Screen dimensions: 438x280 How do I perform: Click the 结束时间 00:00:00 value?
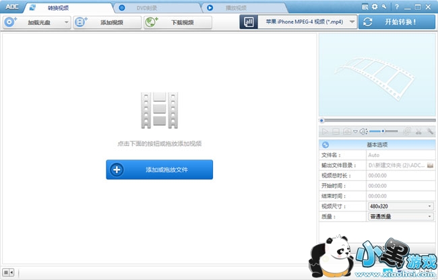377,196
